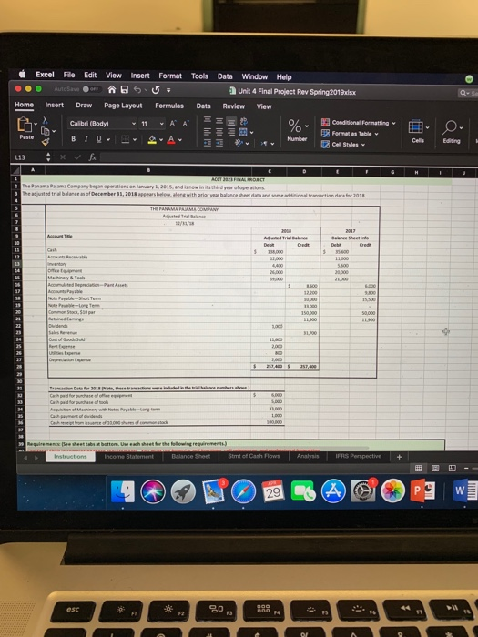Open the Review ribbon tab

234,106
